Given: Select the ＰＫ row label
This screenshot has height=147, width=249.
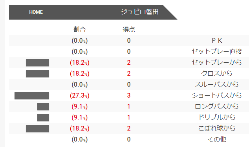Looking at the screenshot, I should (x=217, y=41).
